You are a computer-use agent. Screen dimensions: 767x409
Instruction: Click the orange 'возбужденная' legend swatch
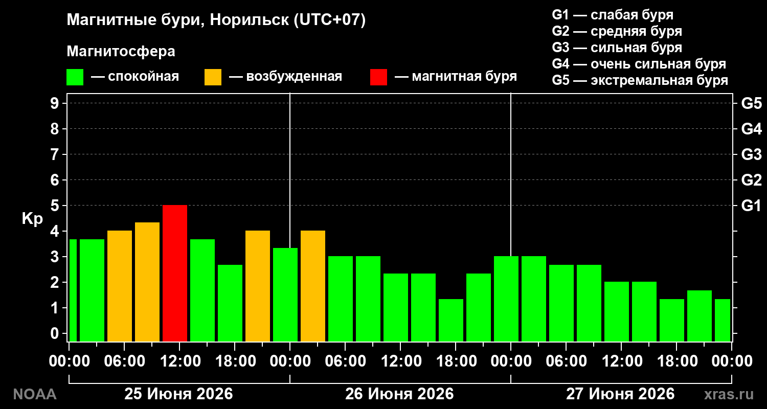click(x=213, y=77)
